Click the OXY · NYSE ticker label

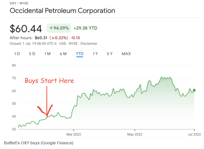tap(19, 3)
